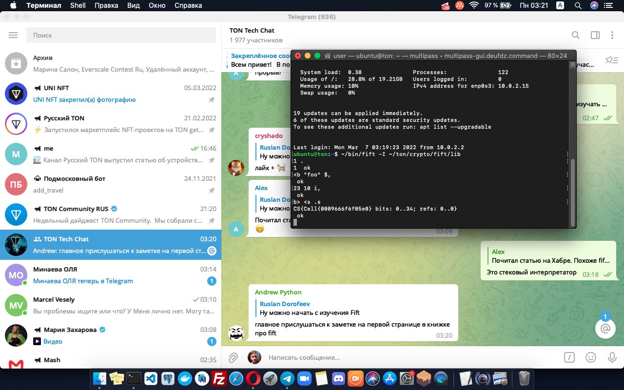Open the Окно menu
This screenshot has width=624, height=390.
[x=157, y=5]
